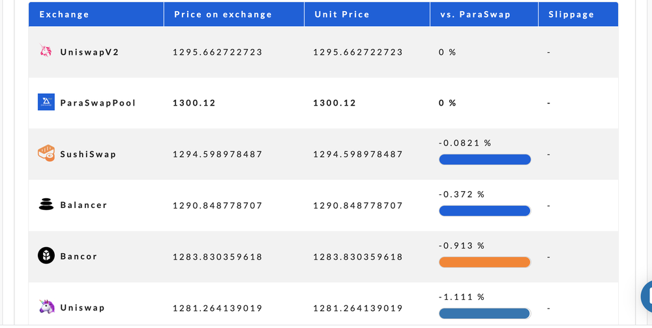Click the Bancor black circle icon

pos(46,256)
